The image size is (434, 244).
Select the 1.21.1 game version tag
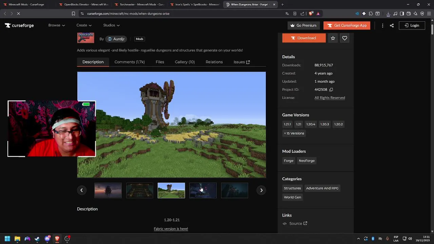[287, 124]
